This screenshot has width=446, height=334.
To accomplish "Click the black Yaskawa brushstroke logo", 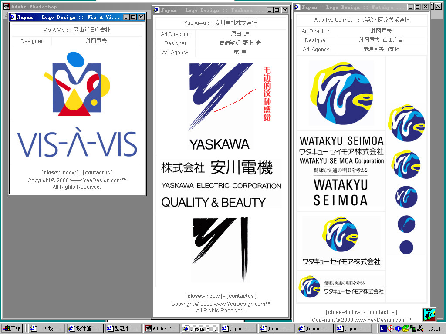I will [x=220, y=249].
